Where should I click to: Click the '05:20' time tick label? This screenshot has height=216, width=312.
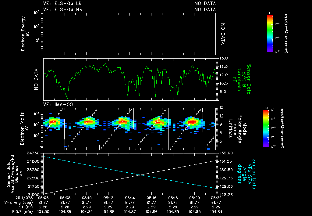pos(195,198)
